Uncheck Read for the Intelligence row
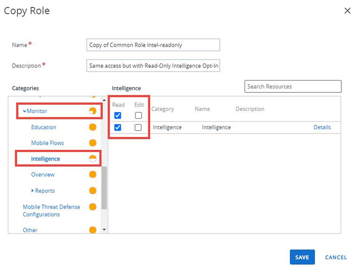 pos(118,127)
